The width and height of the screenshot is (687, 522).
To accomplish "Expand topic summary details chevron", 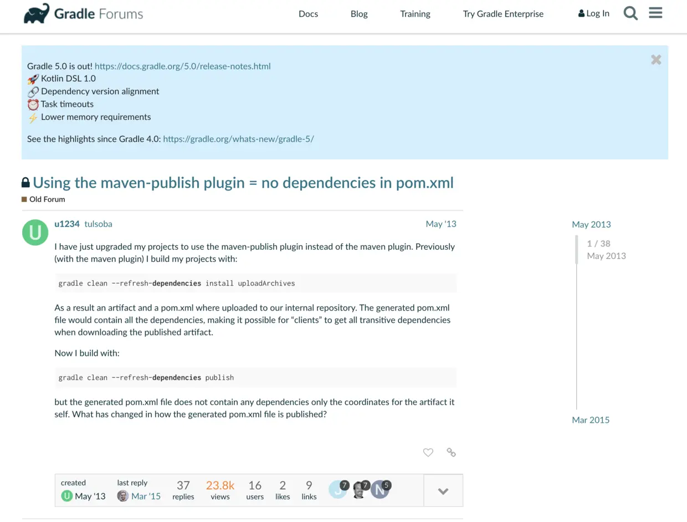I will [x=443, y=491].
